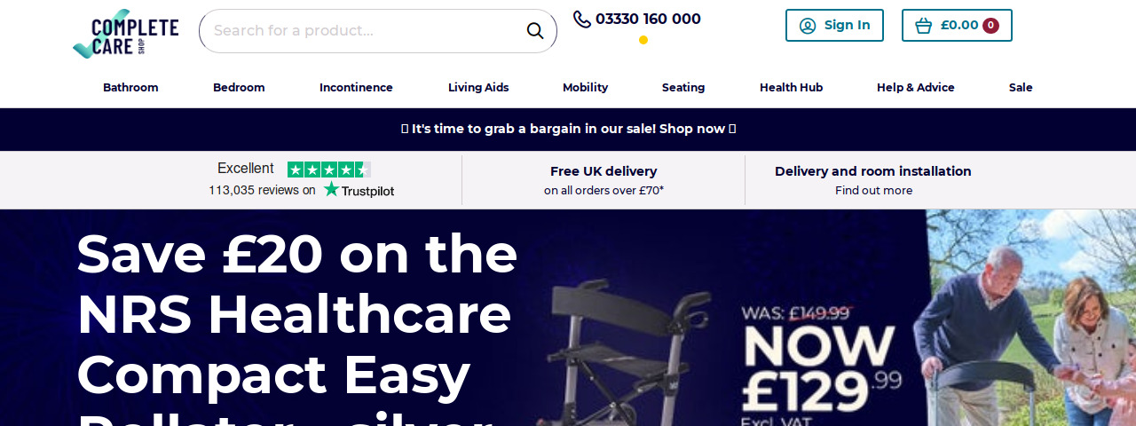Click the sale Shop now banner

point(568,129)
